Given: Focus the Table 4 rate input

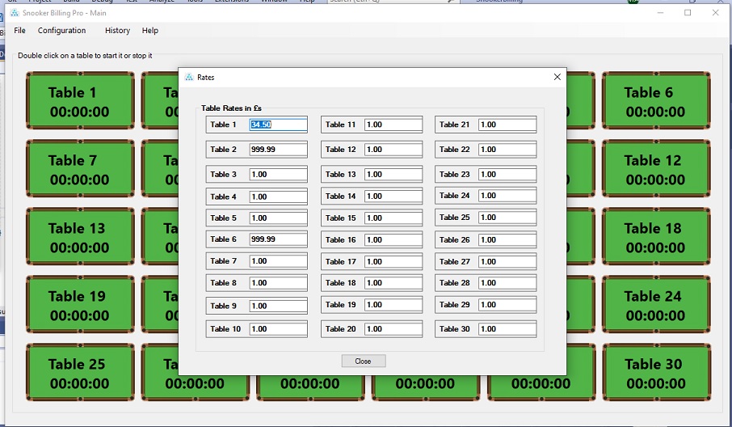Looking at the screenshot, I should point(278,197).
